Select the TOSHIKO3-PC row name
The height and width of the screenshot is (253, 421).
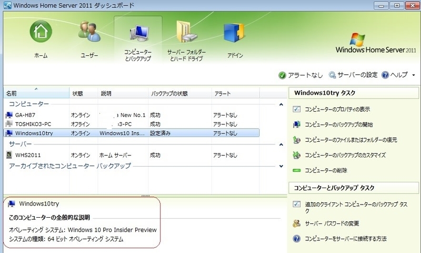tap(33, 124)
